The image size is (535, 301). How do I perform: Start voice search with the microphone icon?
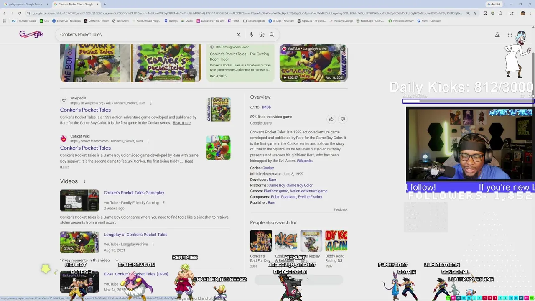point(251,35)
